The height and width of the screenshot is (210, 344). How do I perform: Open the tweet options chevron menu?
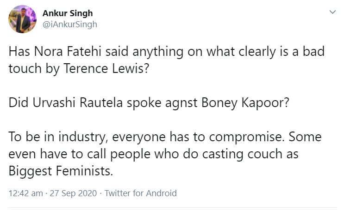point(332,12)
